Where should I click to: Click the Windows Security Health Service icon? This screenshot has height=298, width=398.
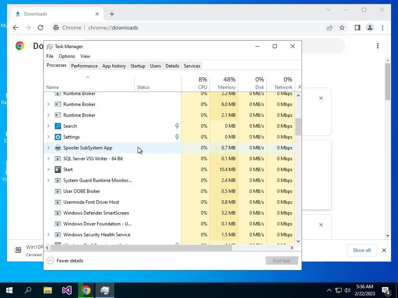[x=58, y=235]
